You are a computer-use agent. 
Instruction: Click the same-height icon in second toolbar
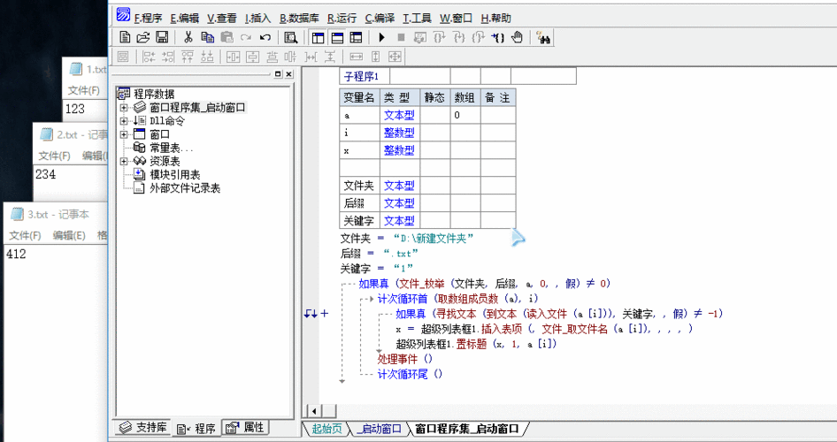coord(375,56)
